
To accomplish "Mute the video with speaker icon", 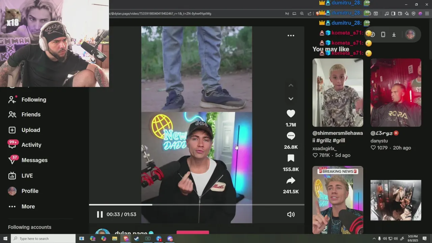I will pyautogui.click(x=291, y=214).
